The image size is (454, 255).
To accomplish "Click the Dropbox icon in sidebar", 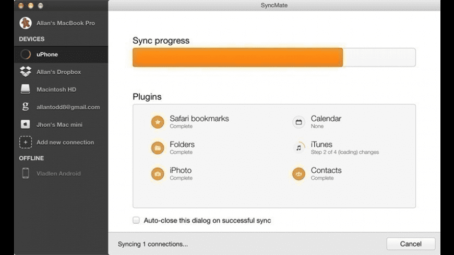I will [x=26, y=72].
